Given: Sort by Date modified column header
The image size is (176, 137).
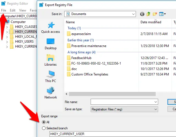Looking at the screenshot, I should [x=151, y=22].
